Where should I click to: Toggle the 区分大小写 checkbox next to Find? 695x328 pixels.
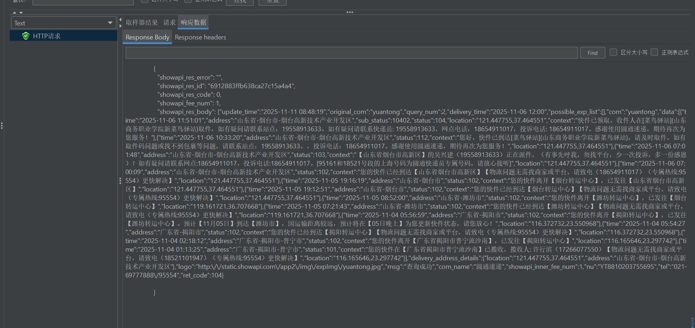[614, 52]
